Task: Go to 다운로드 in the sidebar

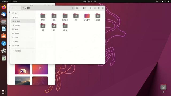Action: (23, 25)
